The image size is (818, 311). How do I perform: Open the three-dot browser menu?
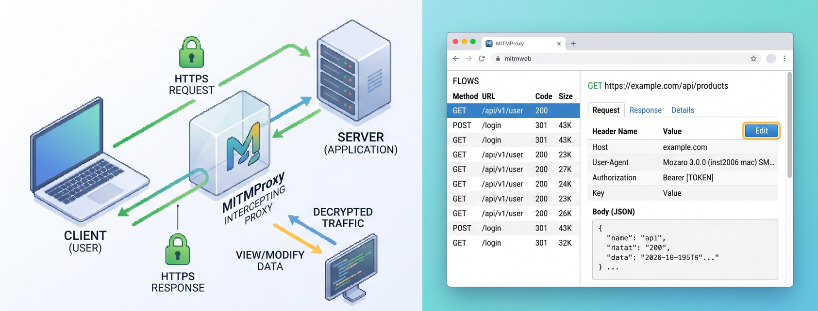click(784, 59)
